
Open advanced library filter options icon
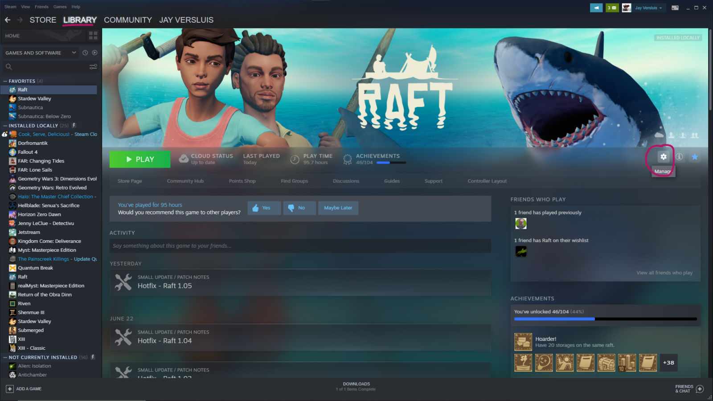click(93, 66)
